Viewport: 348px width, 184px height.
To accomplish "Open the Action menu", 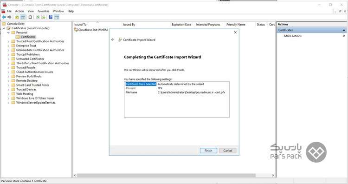I will coord(19,11).
